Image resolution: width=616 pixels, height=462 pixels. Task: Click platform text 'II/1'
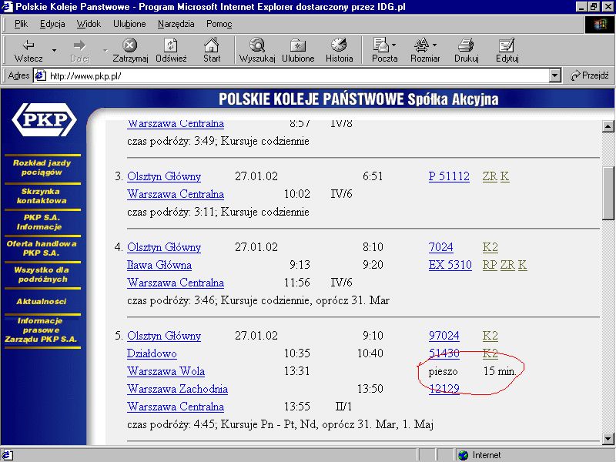click(343, 407)
